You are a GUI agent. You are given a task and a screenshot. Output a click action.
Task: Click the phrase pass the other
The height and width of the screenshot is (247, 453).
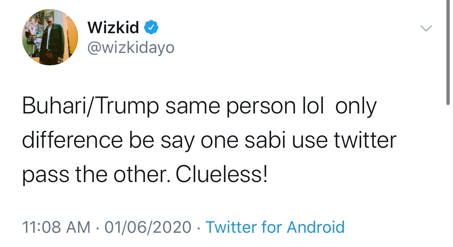tap(96, 175)
